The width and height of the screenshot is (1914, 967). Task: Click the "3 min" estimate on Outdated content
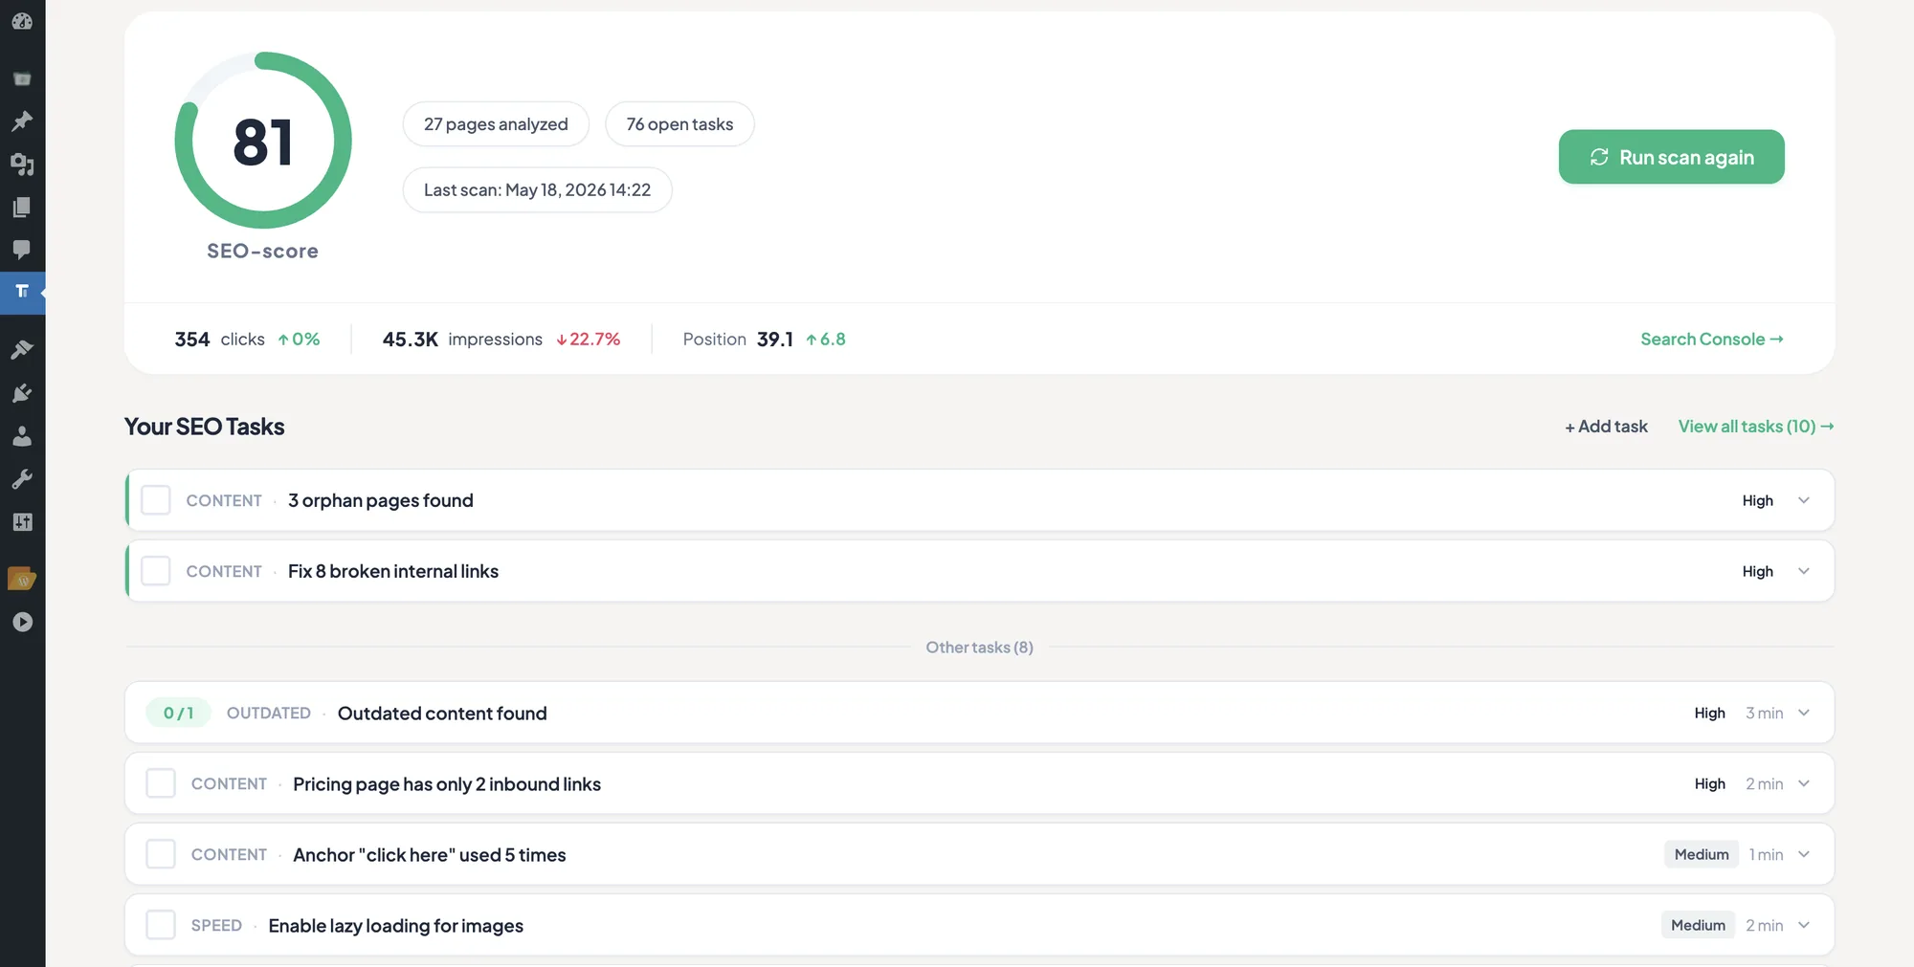(1764, 714)
